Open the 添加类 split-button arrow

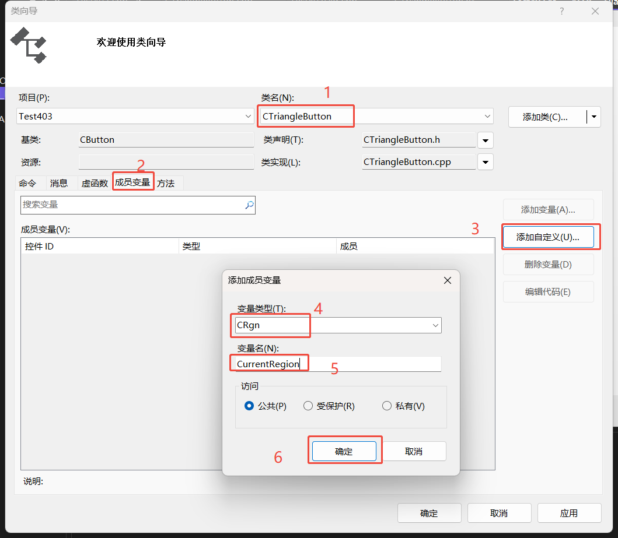click(x=593, y=117)
